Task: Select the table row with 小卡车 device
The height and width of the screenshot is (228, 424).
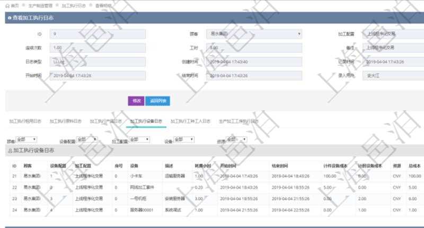Action: click(212, 176)
